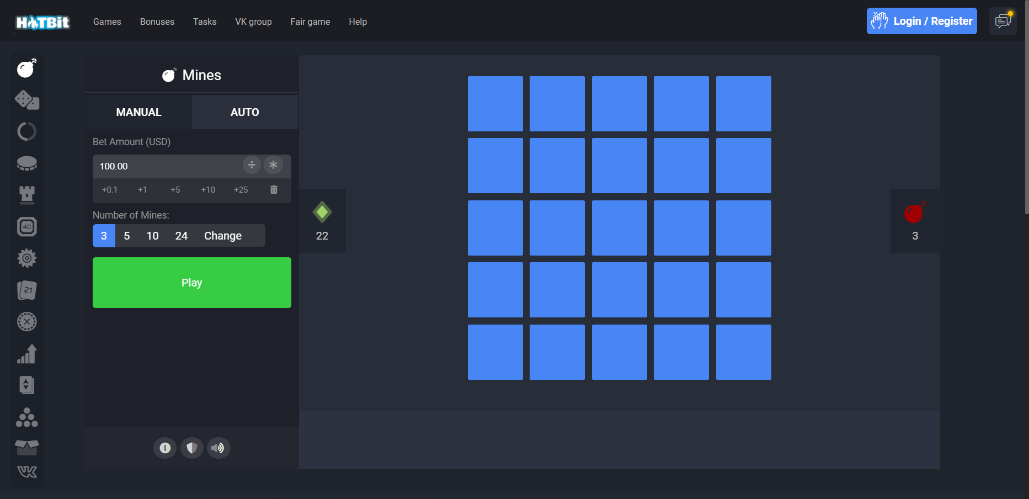Select 5 mines option
The height and width of the screenshot is (499, 1029).
(x=127, y=236)
